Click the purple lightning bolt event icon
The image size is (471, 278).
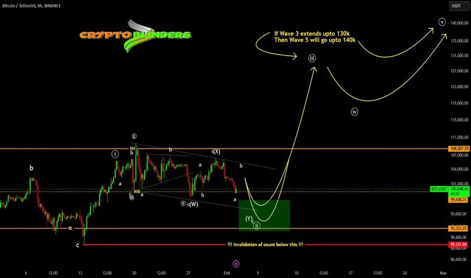pyautogui.click(x=236, y=264)
